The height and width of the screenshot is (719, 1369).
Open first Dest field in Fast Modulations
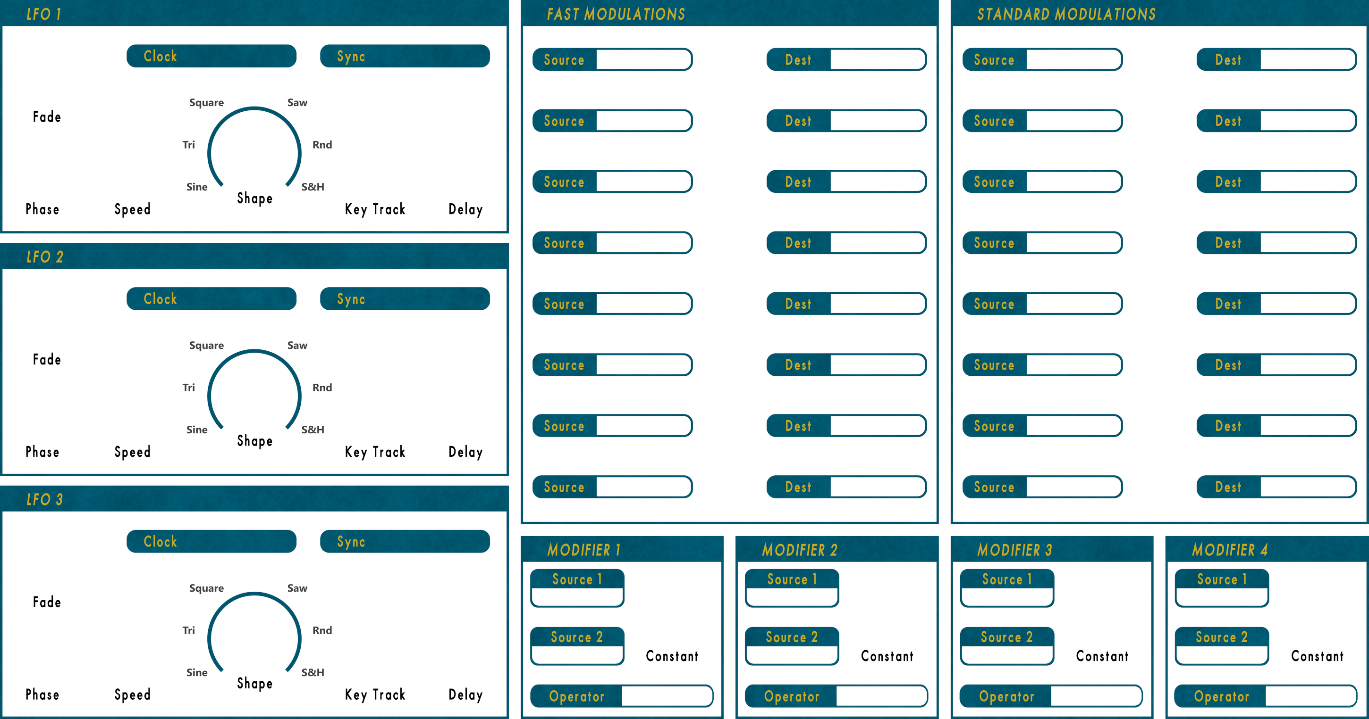(846, 59)
